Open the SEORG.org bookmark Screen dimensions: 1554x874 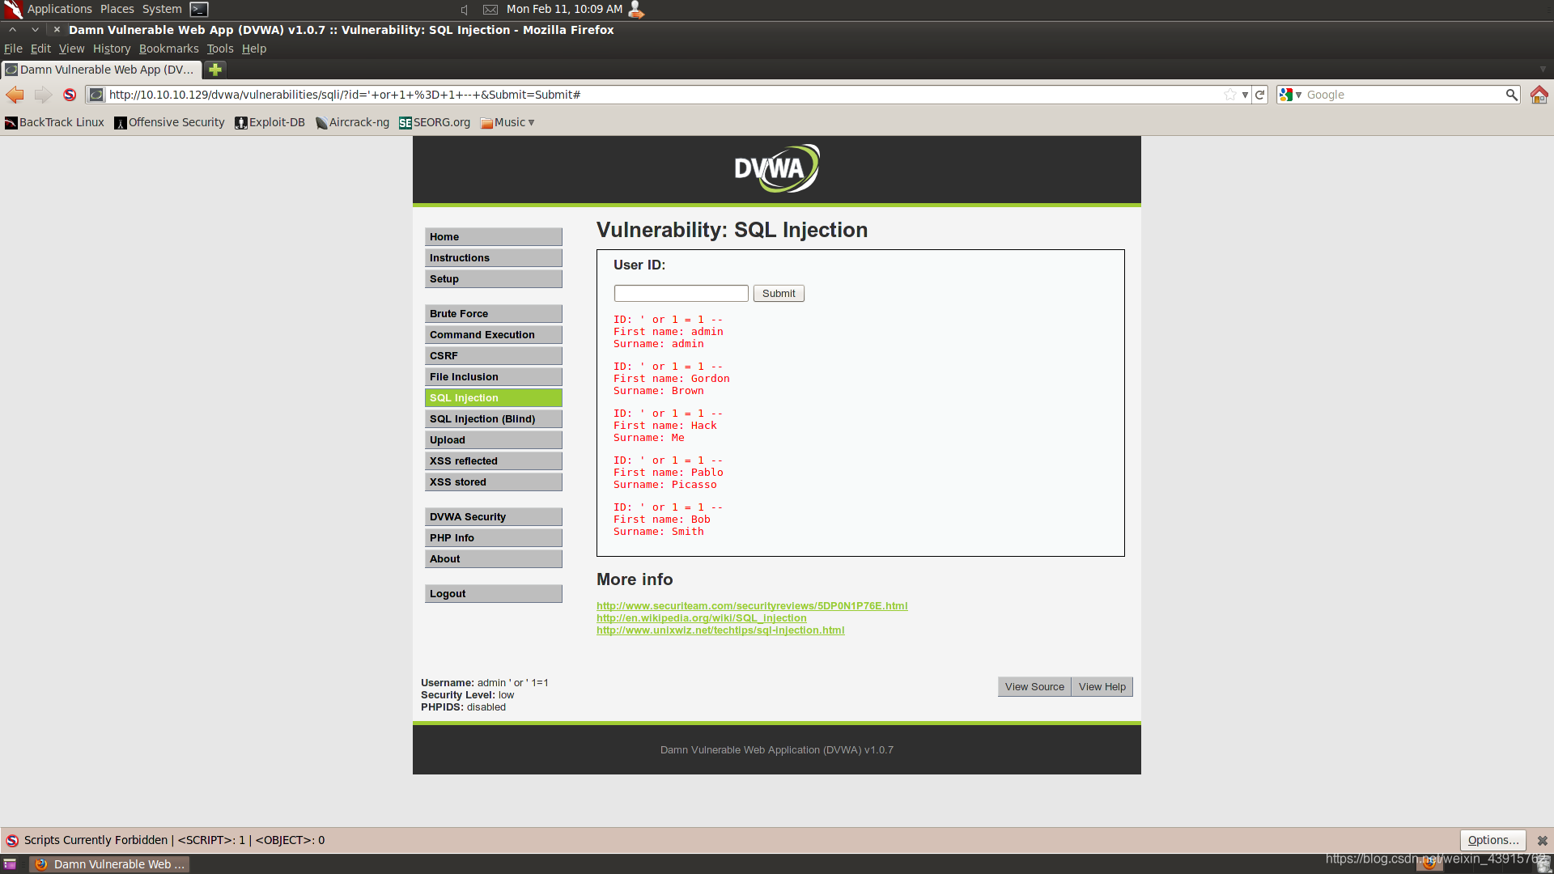pos(435,122)
